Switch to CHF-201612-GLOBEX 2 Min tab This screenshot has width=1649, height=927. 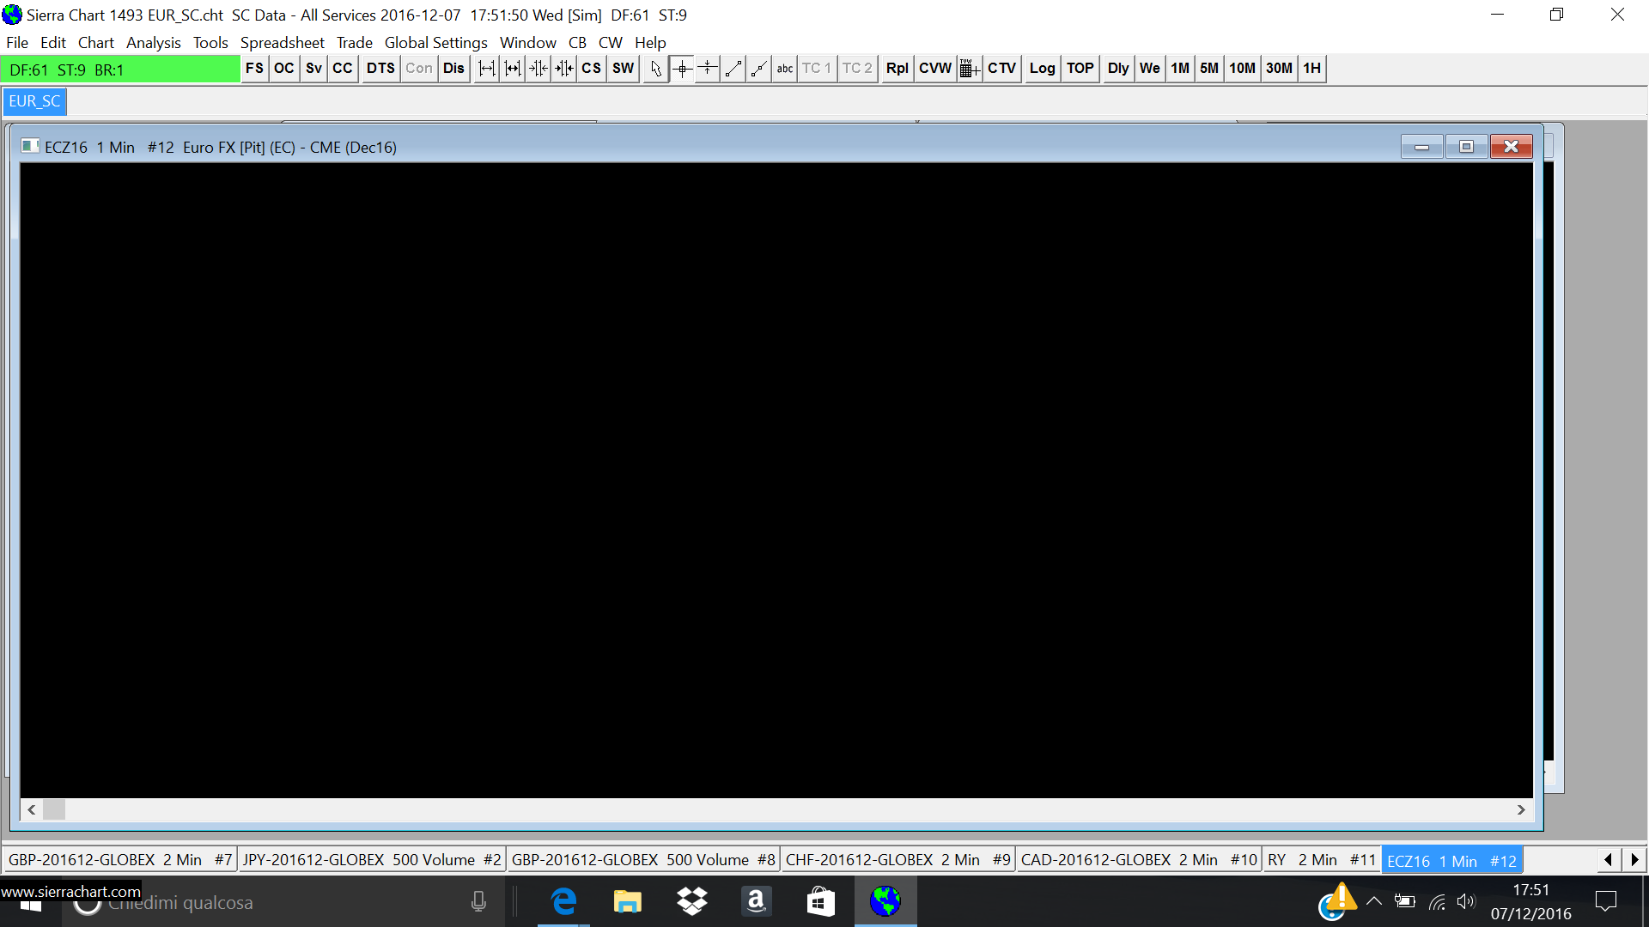coord(898,860)
